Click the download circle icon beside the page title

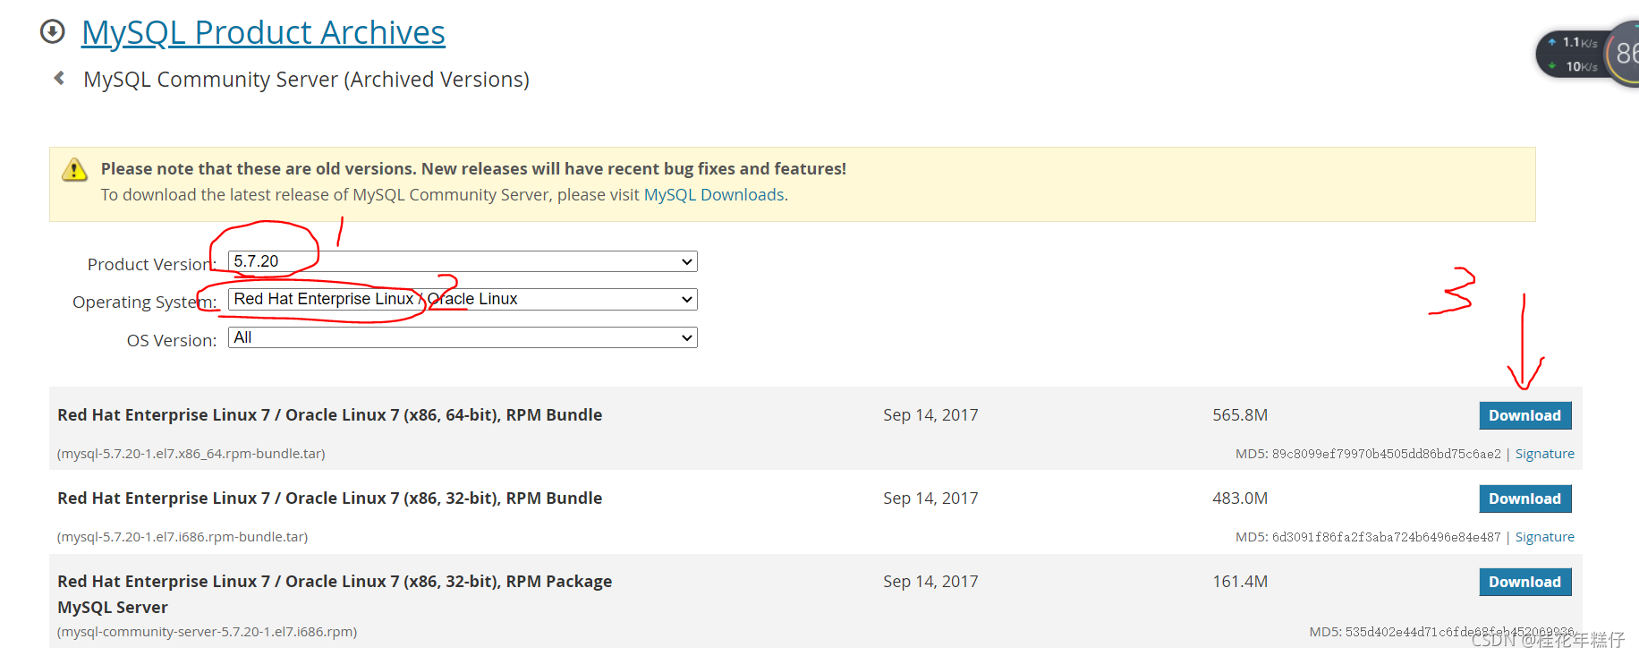click(53, 32)
